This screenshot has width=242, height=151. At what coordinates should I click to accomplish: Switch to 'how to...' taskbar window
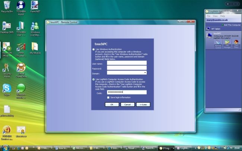[x=63, y=148]
